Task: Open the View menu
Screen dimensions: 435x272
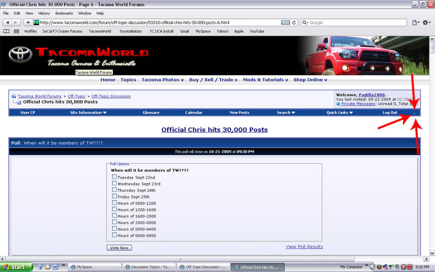Action: tap(29, 13)
